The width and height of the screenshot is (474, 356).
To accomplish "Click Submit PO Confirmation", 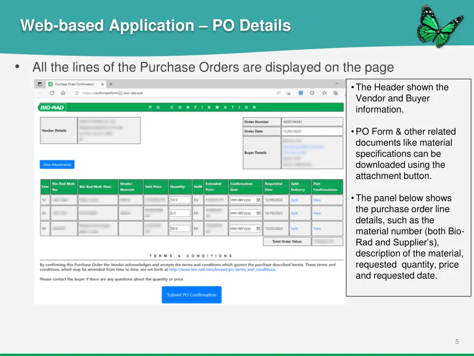I will [x=191, y=294].
